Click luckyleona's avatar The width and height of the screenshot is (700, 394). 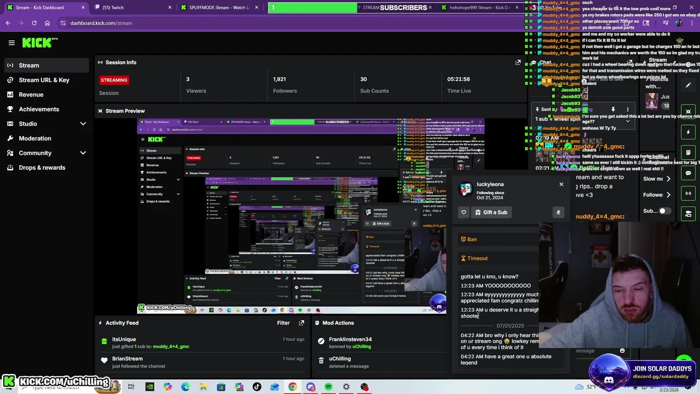[x=466, y=189]
